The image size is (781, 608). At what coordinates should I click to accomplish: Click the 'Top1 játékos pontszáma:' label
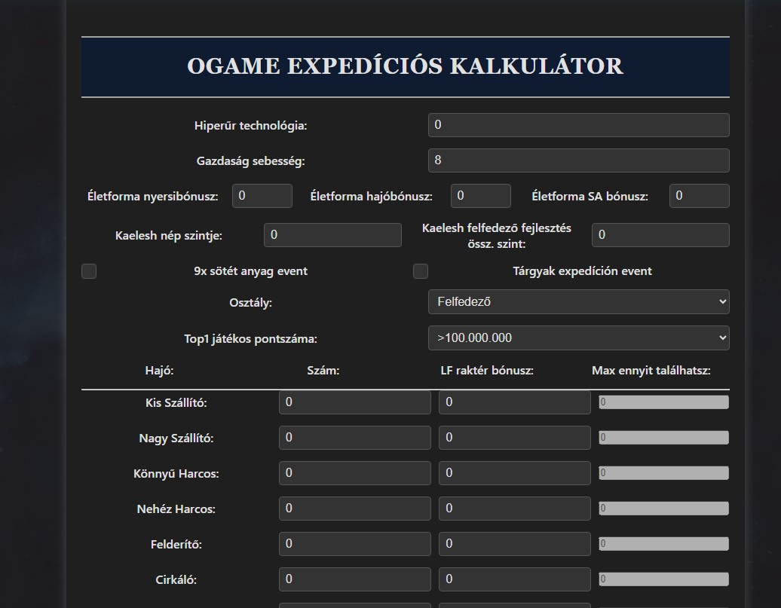[250, 339]
